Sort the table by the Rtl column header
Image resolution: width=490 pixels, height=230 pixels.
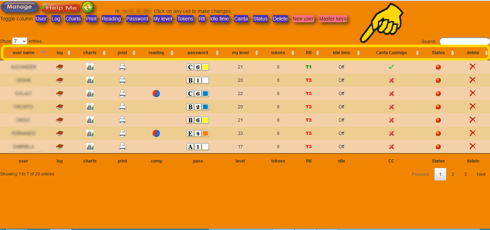308,53
